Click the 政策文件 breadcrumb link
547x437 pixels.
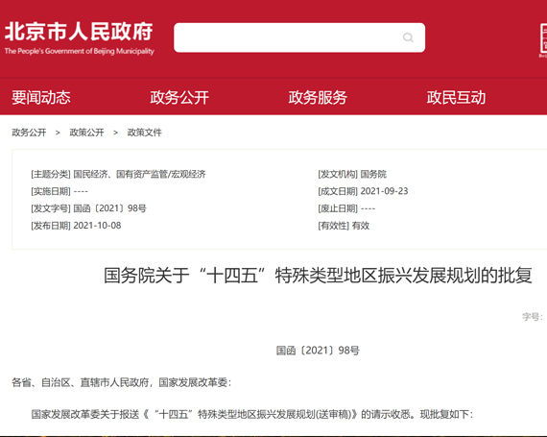pyautogui.click(x=144, y=133)
